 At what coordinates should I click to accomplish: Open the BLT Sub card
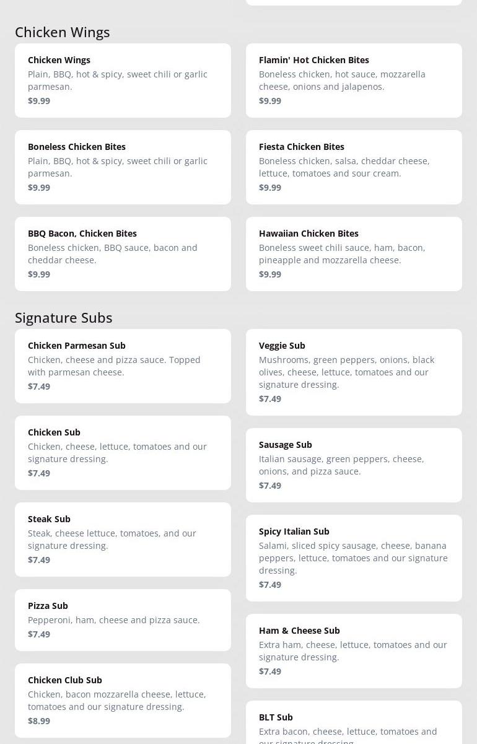click(354, 725)
